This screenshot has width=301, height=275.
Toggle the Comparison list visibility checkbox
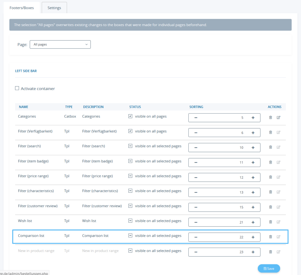click(130, 235)
